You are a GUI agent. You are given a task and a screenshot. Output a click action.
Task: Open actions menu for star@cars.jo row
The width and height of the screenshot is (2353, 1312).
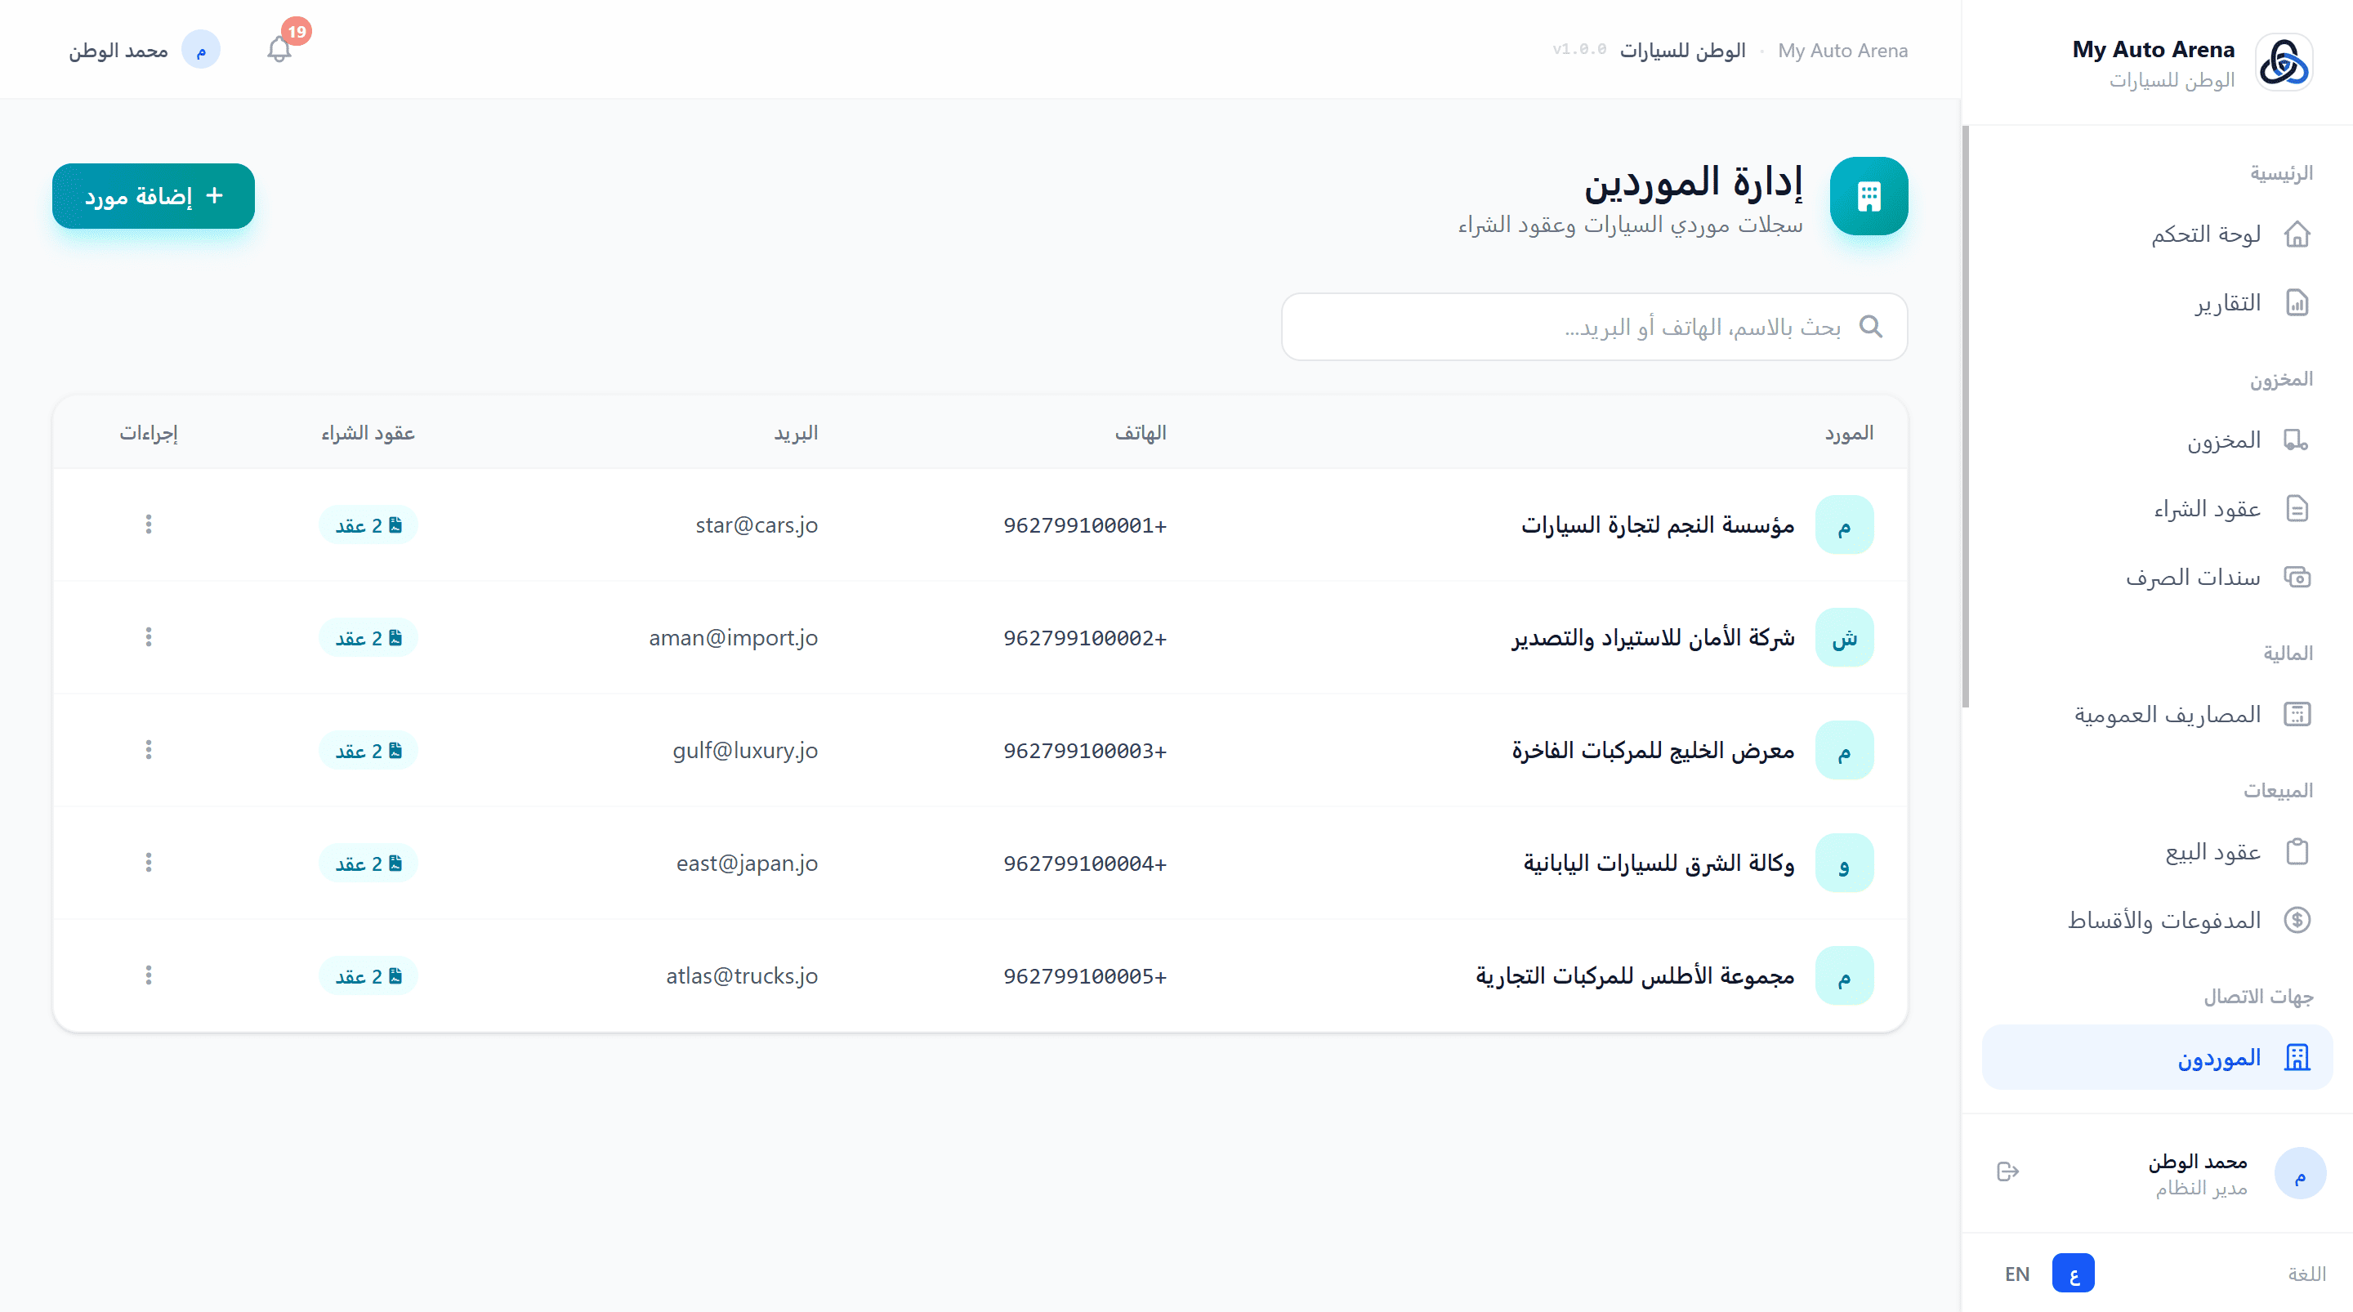point(149,524)
